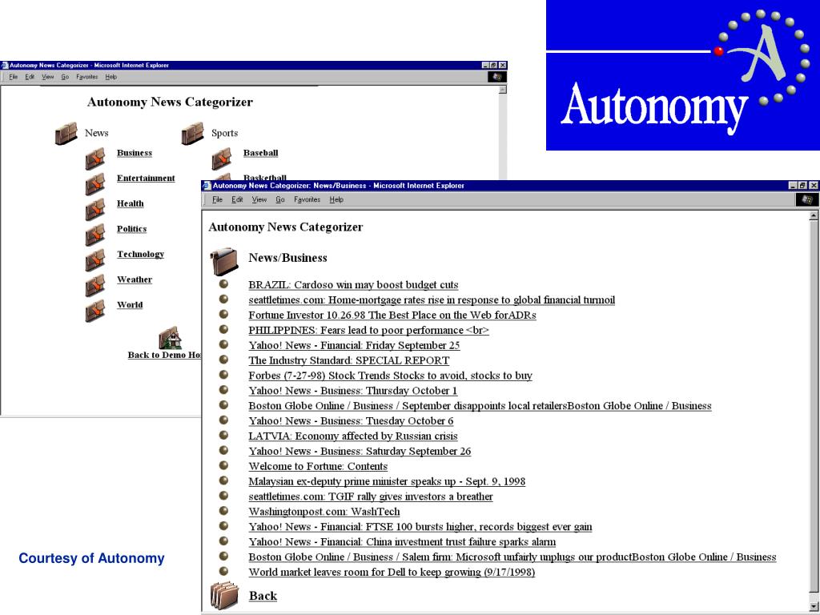Open Malaysian ex-deputy prime minister article

click(x=387, y=482)
